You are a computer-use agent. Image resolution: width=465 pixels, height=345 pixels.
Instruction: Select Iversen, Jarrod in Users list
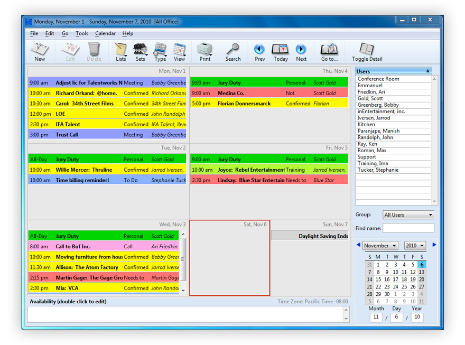393,118
